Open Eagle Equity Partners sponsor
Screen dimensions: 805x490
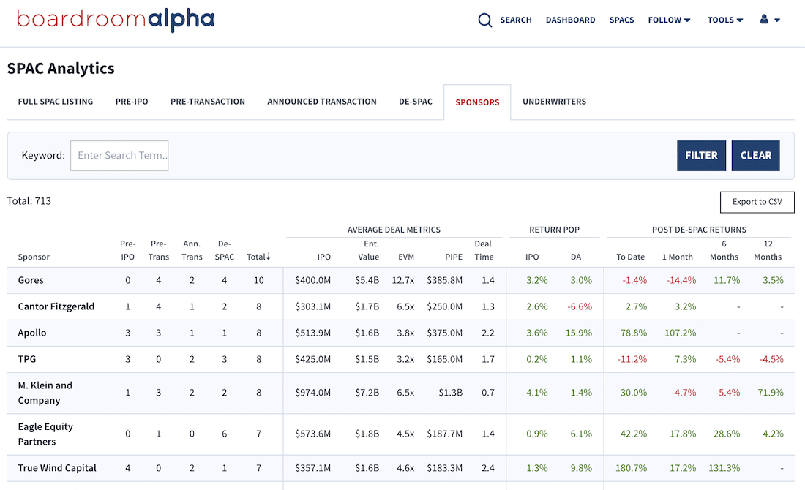(45, 434)
